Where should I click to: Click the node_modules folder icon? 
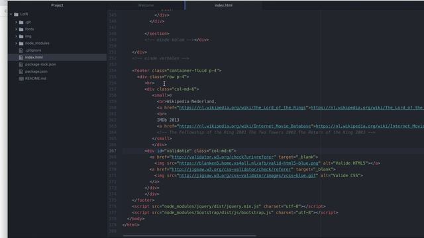point(21,43)
